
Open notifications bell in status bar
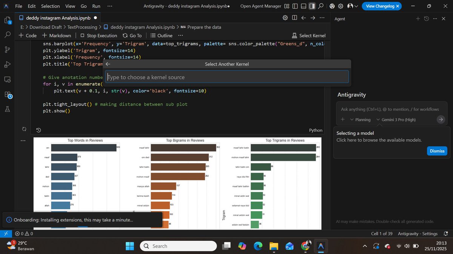(x=446, y=234)
